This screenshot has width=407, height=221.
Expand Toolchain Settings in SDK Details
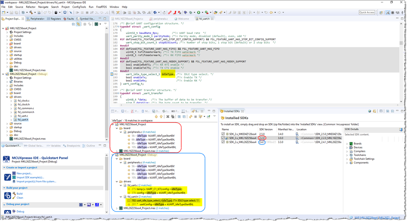(347, 159)
